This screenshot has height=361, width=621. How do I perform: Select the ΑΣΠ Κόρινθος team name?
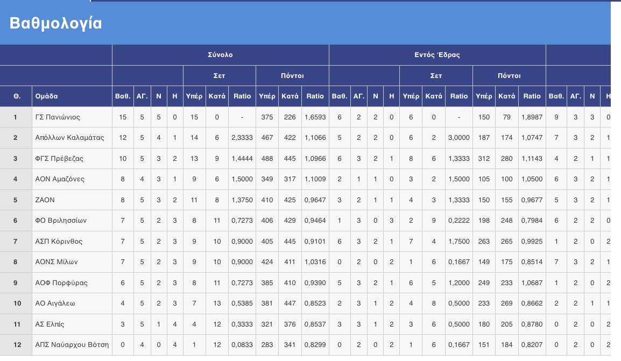(59, 242)
